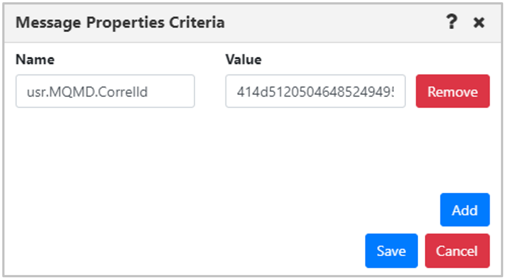Click the blue Save button

pyautogui.click(x=392, y=251)
